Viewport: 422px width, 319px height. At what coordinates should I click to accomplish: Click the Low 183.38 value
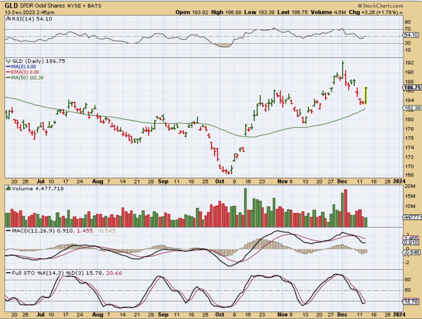click(259, 12)
